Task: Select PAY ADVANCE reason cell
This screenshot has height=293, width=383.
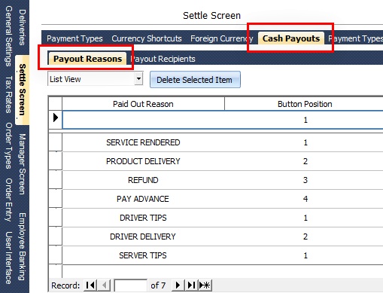Action: [x=143, y=199]
